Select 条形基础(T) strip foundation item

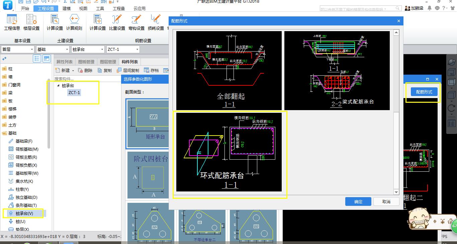click(26, 206)
